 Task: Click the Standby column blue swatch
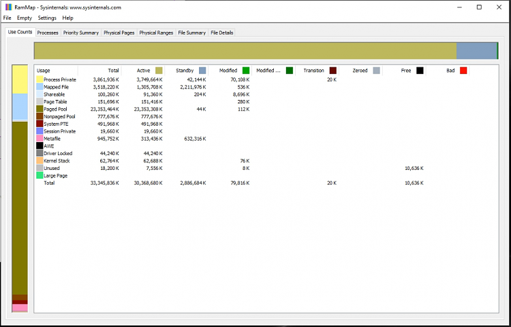202,71
